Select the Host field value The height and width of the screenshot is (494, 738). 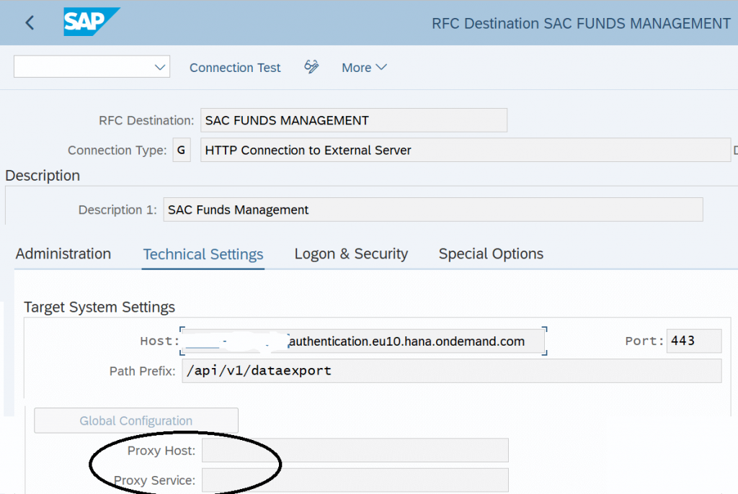363,341
